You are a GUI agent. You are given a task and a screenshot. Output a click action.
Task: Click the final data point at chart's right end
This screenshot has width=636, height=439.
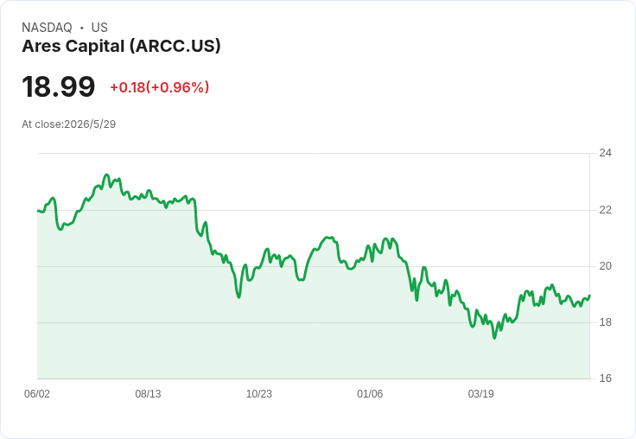click(x=589, y=296)
